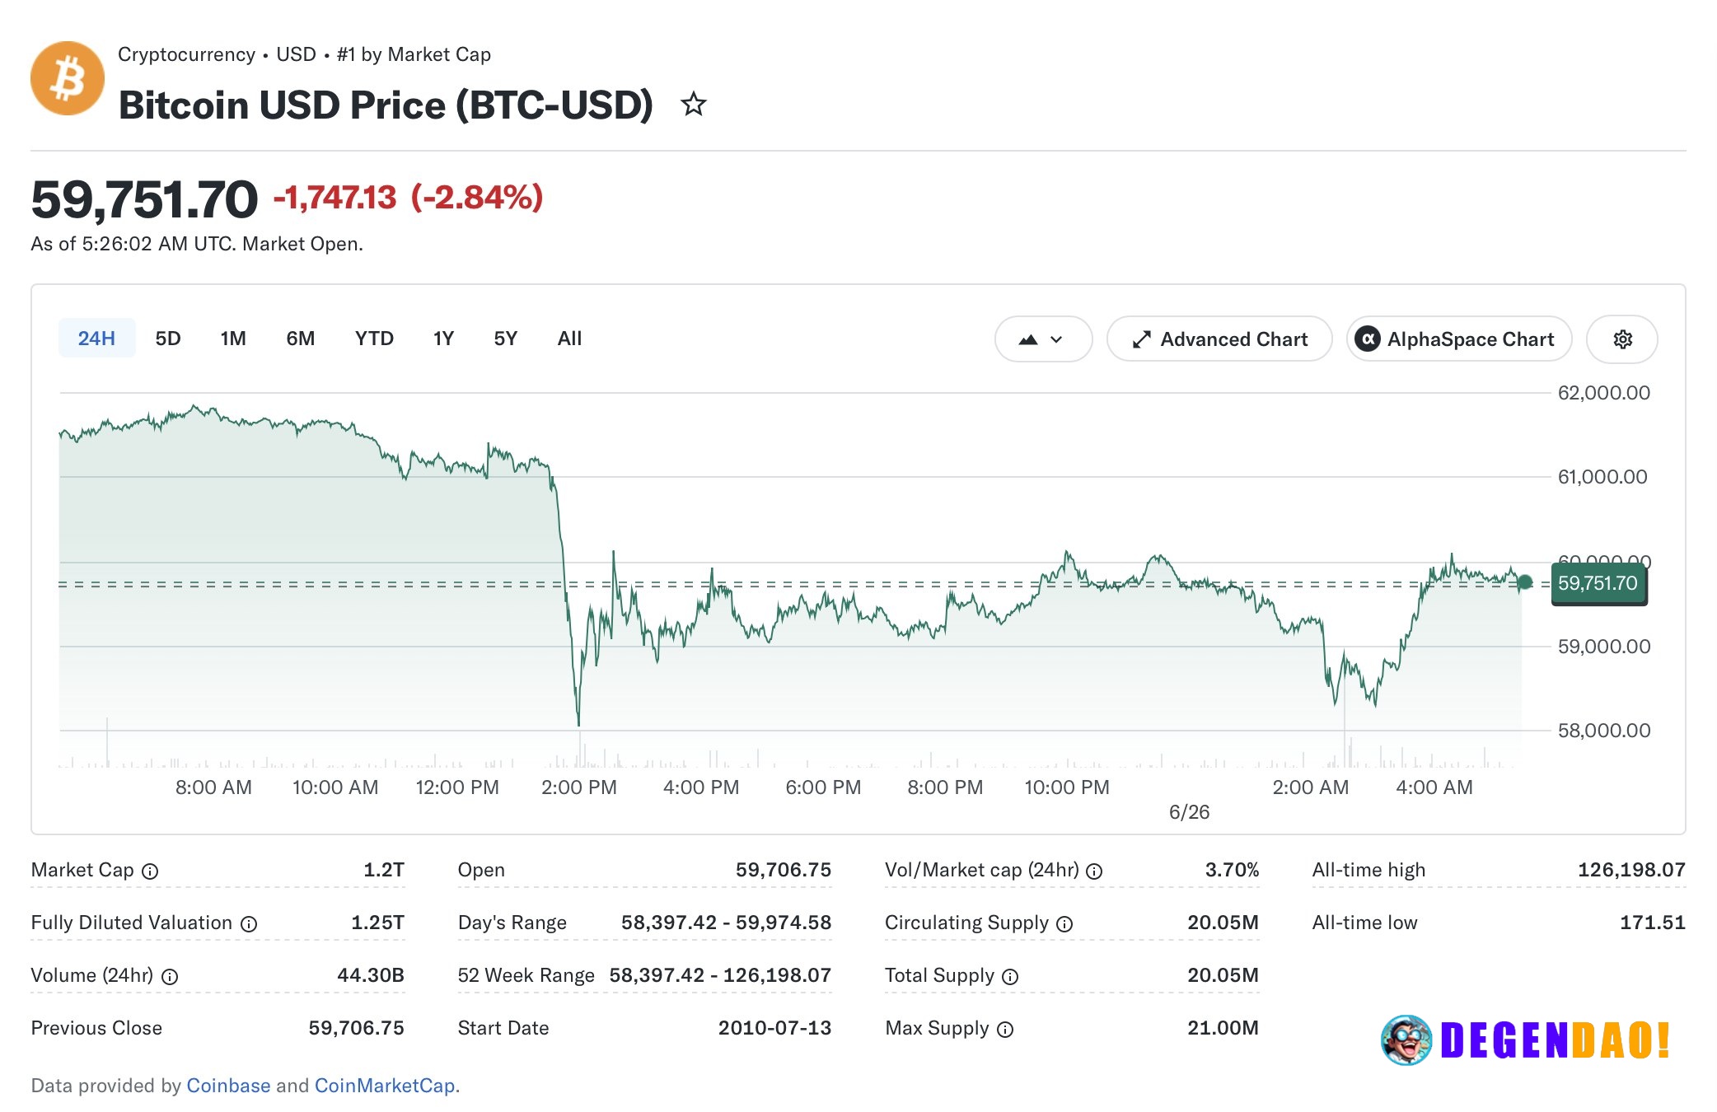Open the Advanced Chart

point(1219,339)
